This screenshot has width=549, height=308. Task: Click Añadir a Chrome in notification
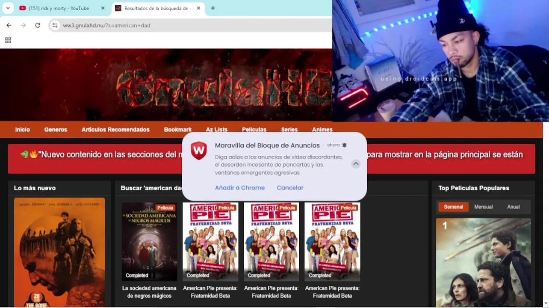click(240, 188)
